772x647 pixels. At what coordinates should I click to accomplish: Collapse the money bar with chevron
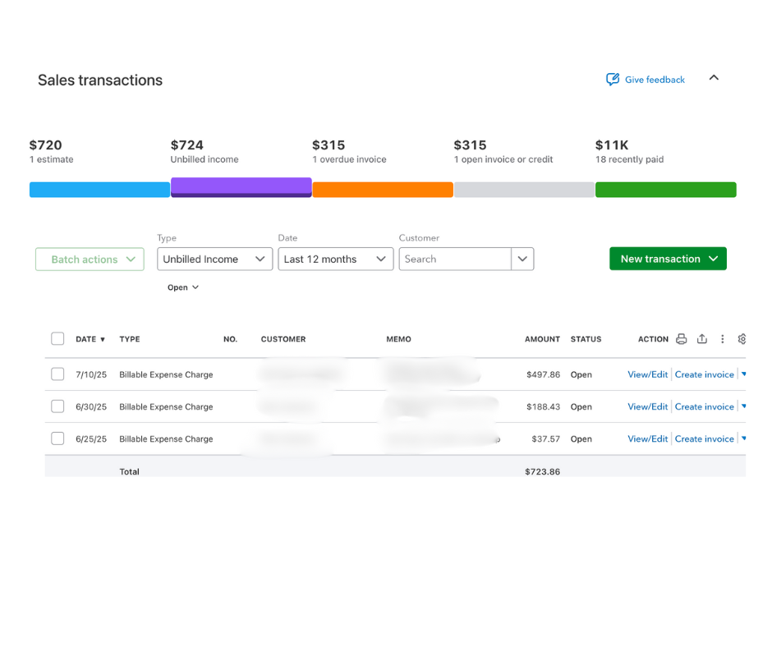(x=714, y=78)
